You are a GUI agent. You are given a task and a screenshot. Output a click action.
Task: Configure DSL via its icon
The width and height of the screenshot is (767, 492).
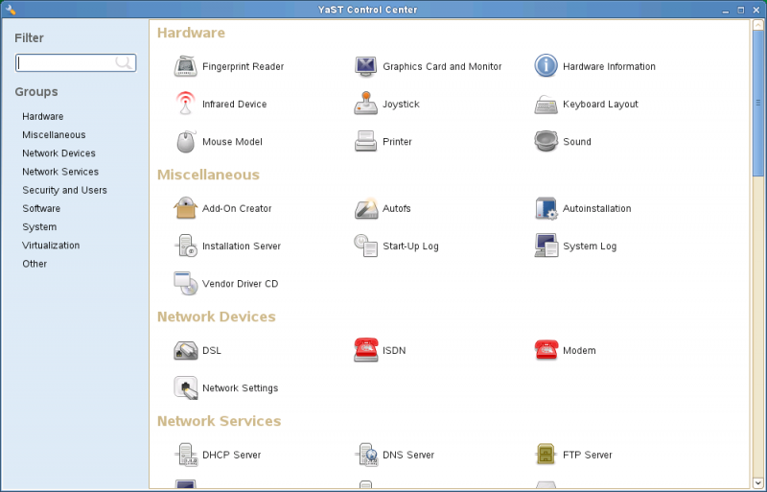(x=186, y=350)
